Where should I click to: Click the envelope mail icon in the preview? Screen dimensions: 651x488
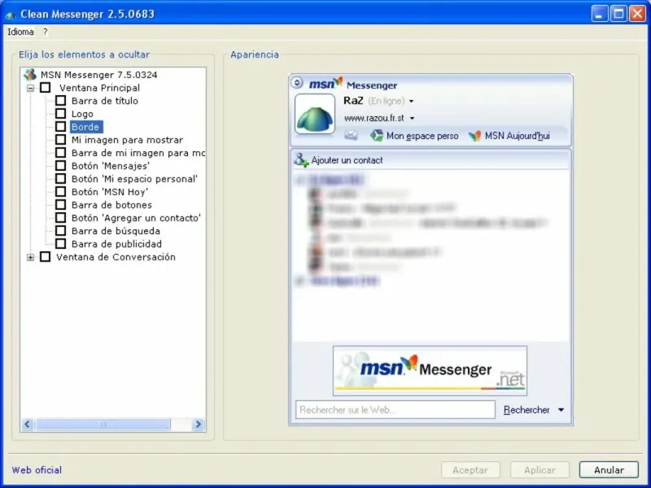point(351,135)
